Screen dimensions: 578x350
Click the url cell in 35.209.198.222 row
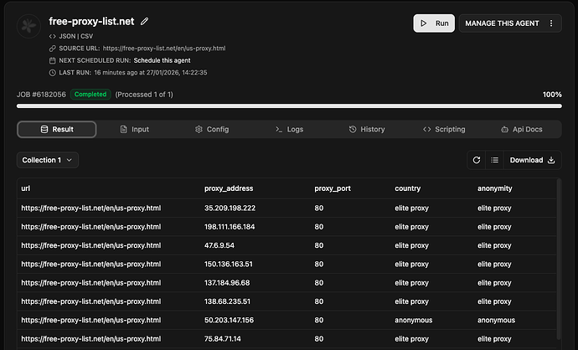tap(91, 208)
